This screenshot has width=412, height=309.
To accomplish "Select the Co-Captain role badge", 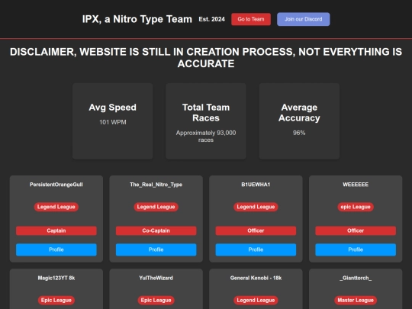I will click(x=156, y=230).
